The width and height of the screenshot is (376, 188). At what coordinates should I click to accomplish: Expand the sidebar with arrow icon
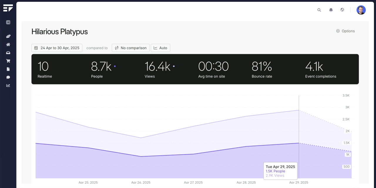pyautogui.click(x=8, y=22)
